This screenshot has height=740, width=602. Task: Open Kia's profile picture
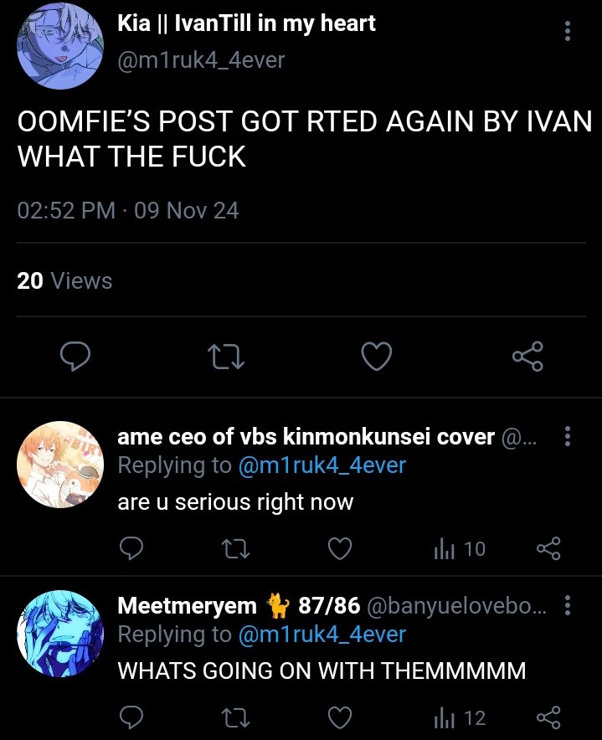click(x=60, y=46)
